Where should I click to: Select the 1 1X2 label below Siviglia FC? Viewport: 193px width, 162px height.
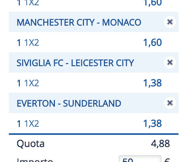(28, 83)
